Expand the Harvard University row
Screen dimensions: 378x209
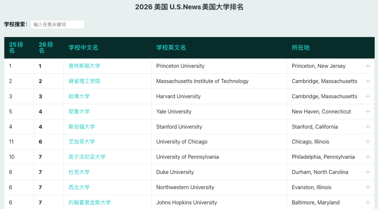click(x=368, y=96)
